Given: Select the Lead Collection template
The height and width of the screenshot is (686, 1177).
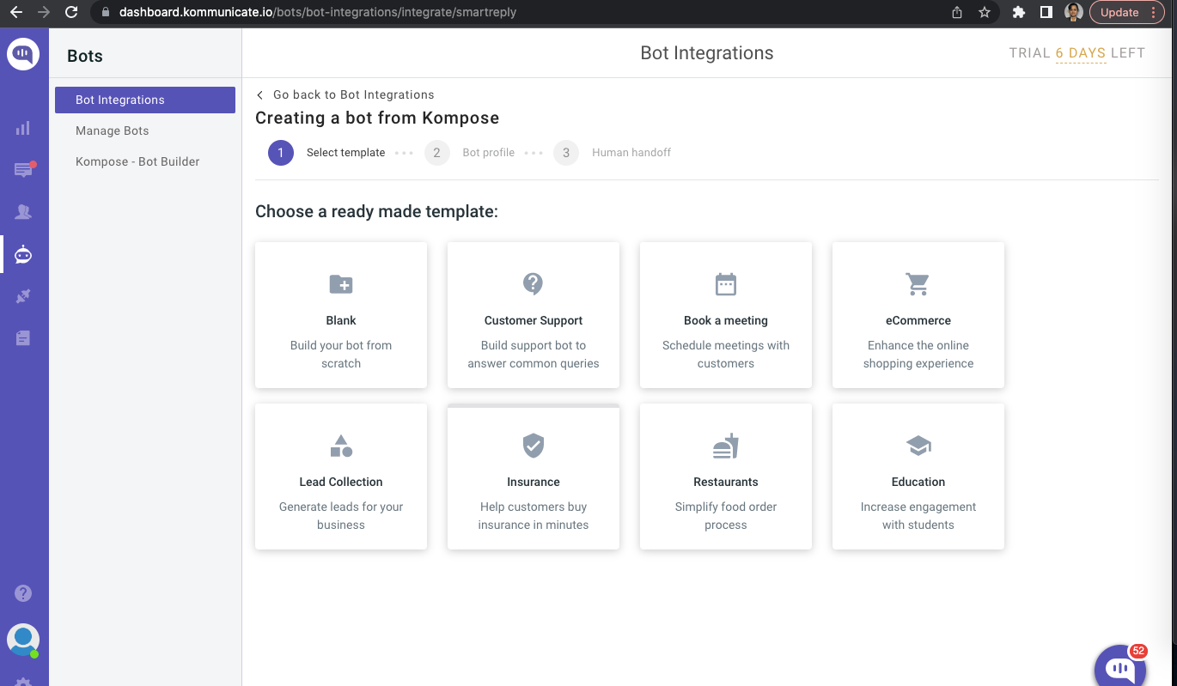Looking at the screenshot, I should [x=341, y=477].
